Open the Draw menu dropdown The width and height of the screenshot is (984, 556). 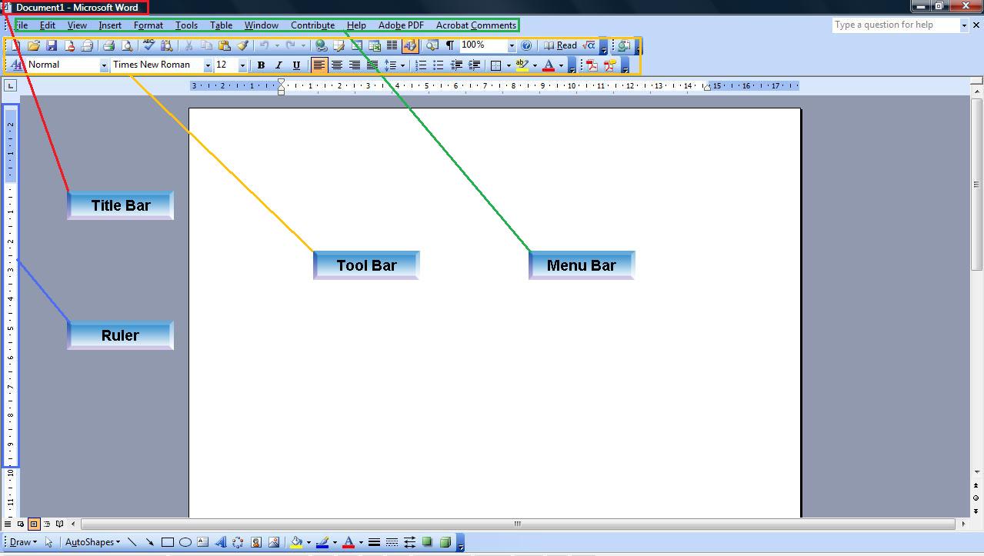point(22,542)
